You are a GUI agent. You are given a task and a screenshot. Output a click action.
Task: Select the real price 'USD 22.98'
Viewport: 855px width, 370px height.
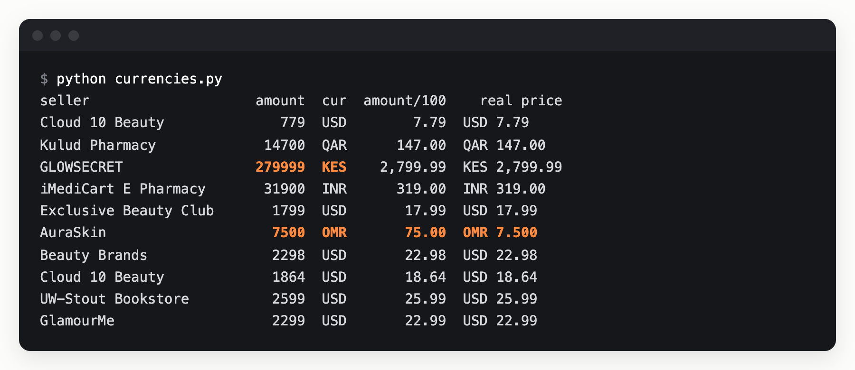pyautogui.click(x=500, y=255)
